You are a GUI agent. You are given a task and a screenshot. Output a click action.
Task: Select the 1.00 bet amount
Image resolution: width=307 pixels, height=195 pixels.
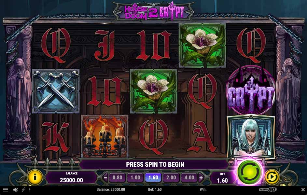point(135,177)
